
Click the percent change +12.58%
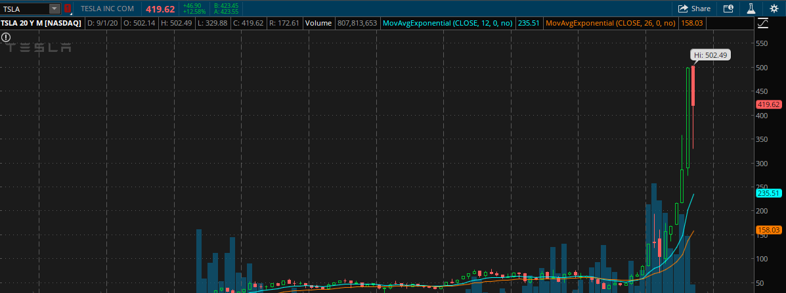point(194,12)
